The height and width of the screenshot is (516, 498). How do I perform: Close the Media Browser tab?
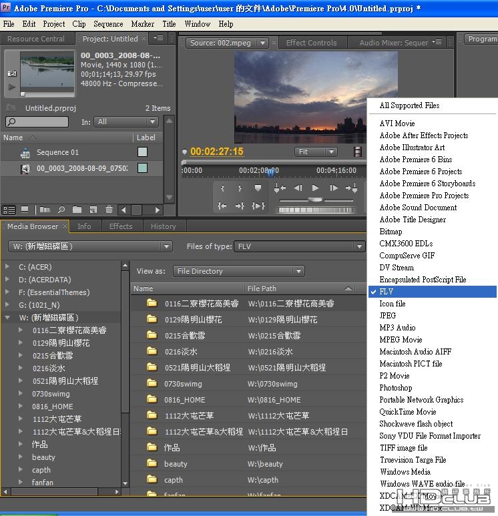tap(65, 226)
